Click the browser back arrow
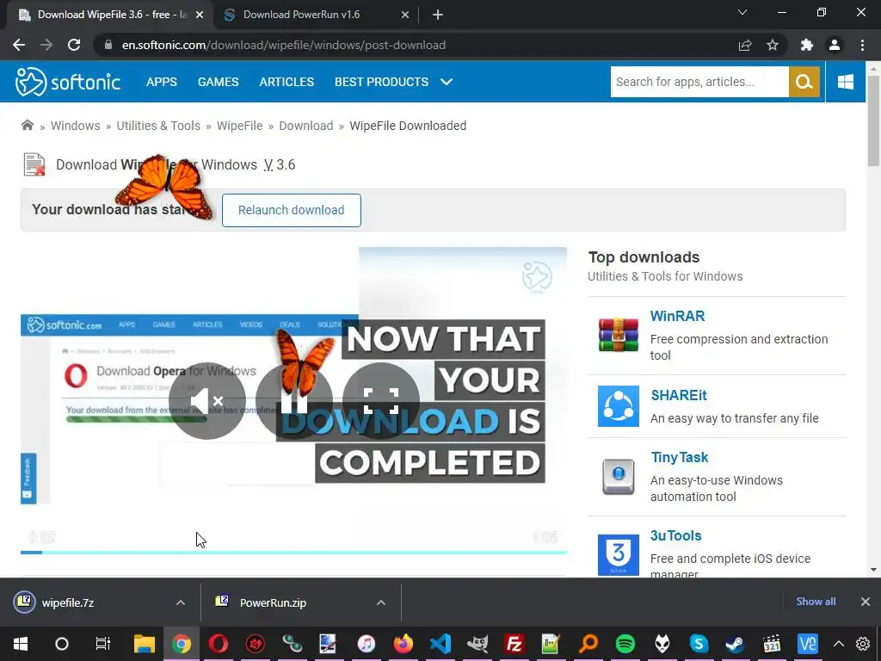 point(19,45)
